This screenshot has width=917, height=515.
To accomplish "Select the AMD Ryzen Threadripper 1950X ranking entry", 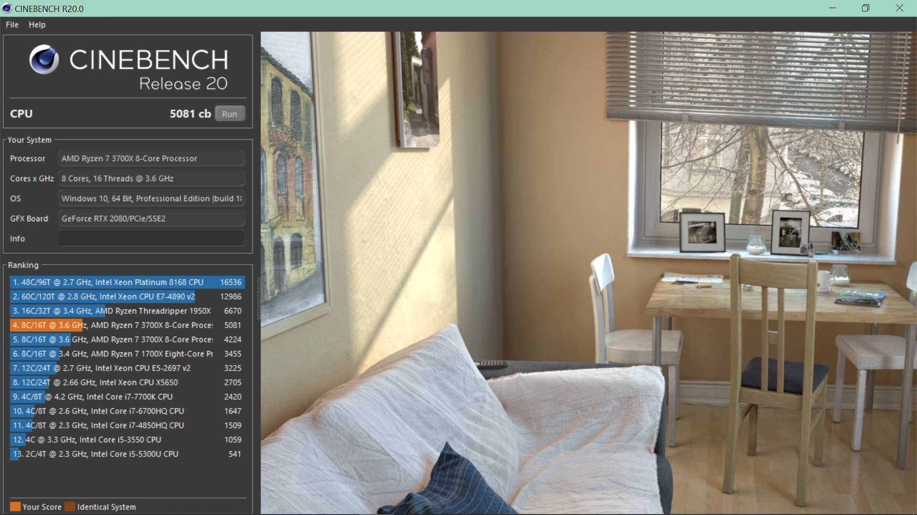I will click(127, 310).
